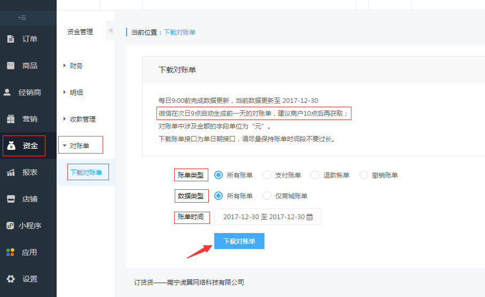The image size is (485, 297).
Task: Click the 店铺 store icon
Action: pyautogui.click(x=11, y=199)
